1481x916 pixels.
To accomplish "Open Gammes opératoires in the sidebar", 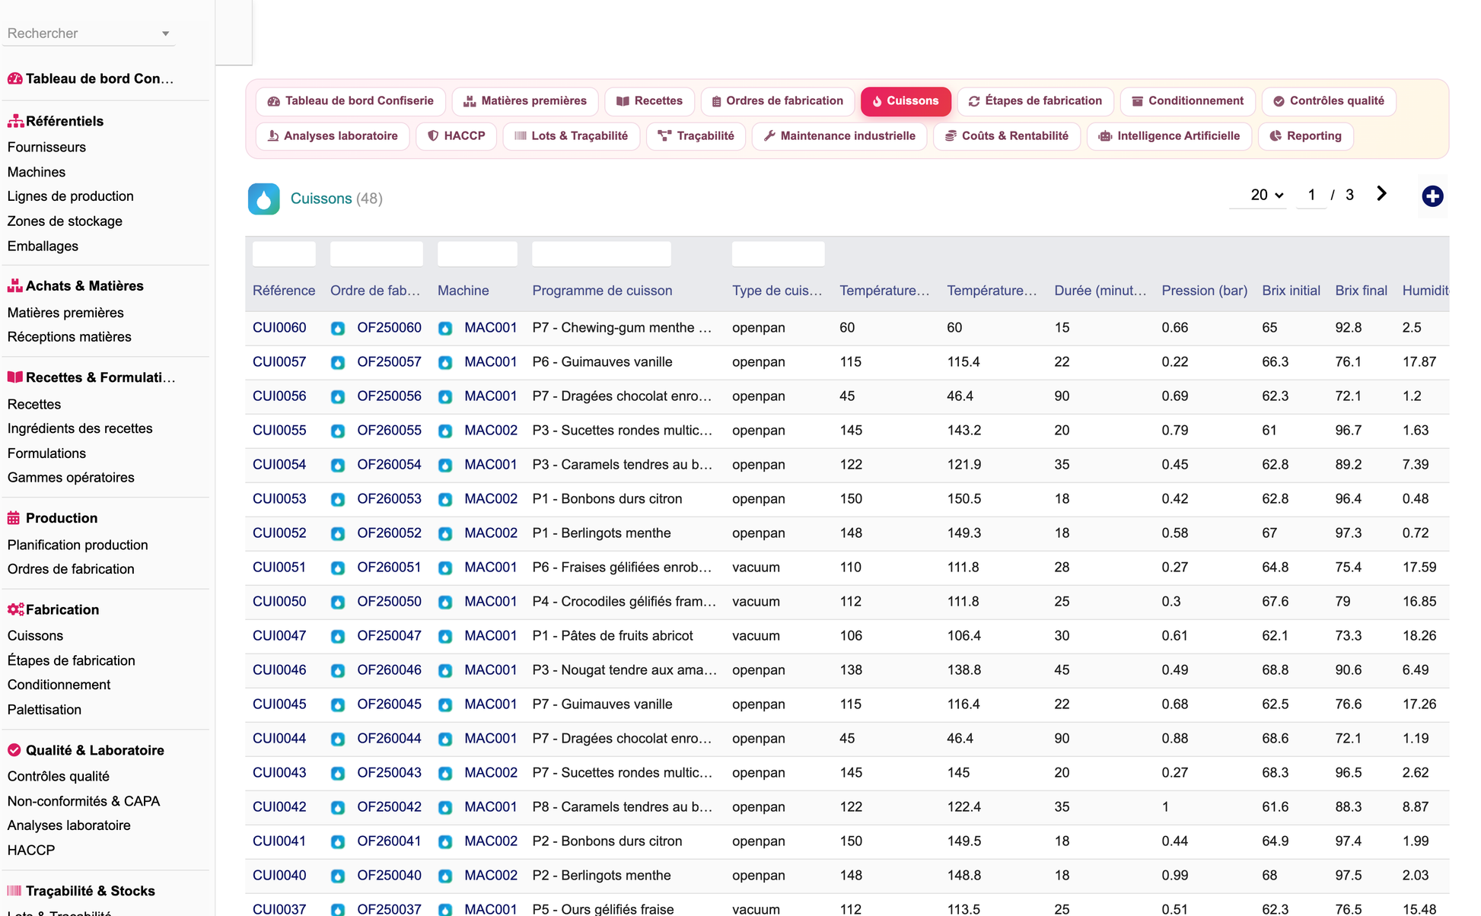I will click(x=71, y=478).
